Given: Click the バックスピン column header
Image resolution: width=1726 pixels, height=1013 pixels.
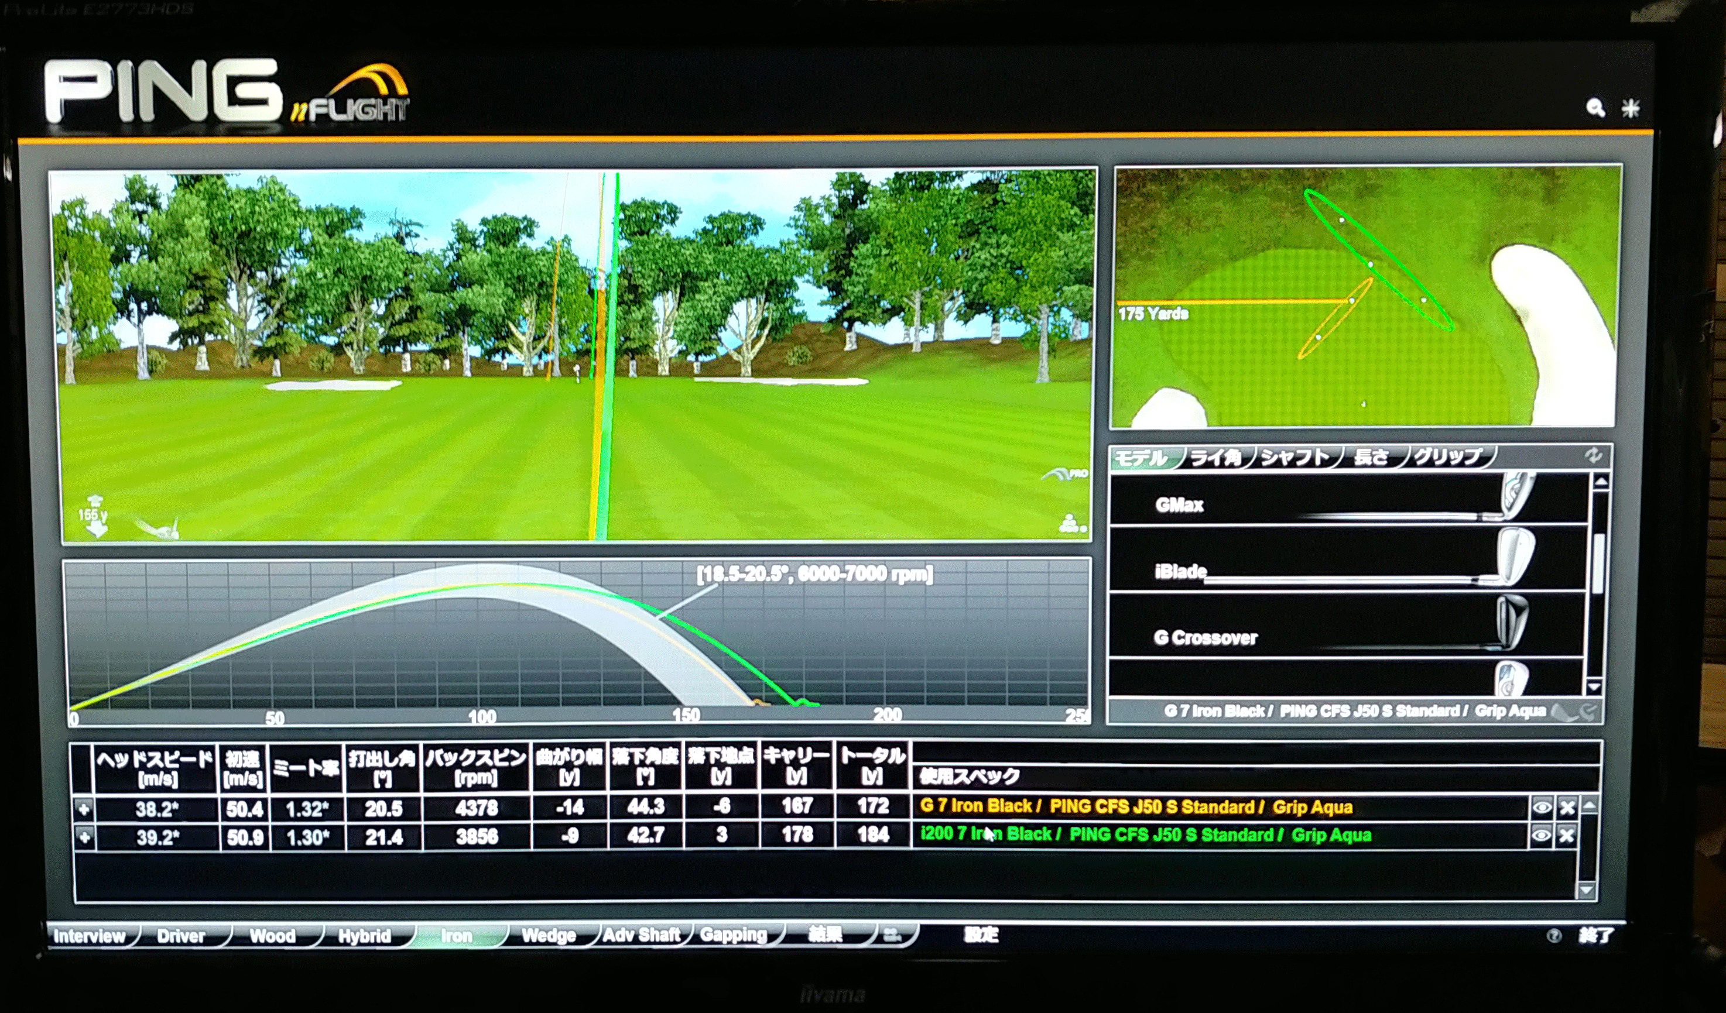Looking at the screenshot, I should pyautogui.click(x=476, y=767).
